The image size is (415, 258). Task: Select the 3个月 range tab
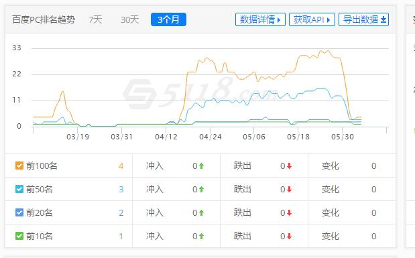(x=168, y=19)
